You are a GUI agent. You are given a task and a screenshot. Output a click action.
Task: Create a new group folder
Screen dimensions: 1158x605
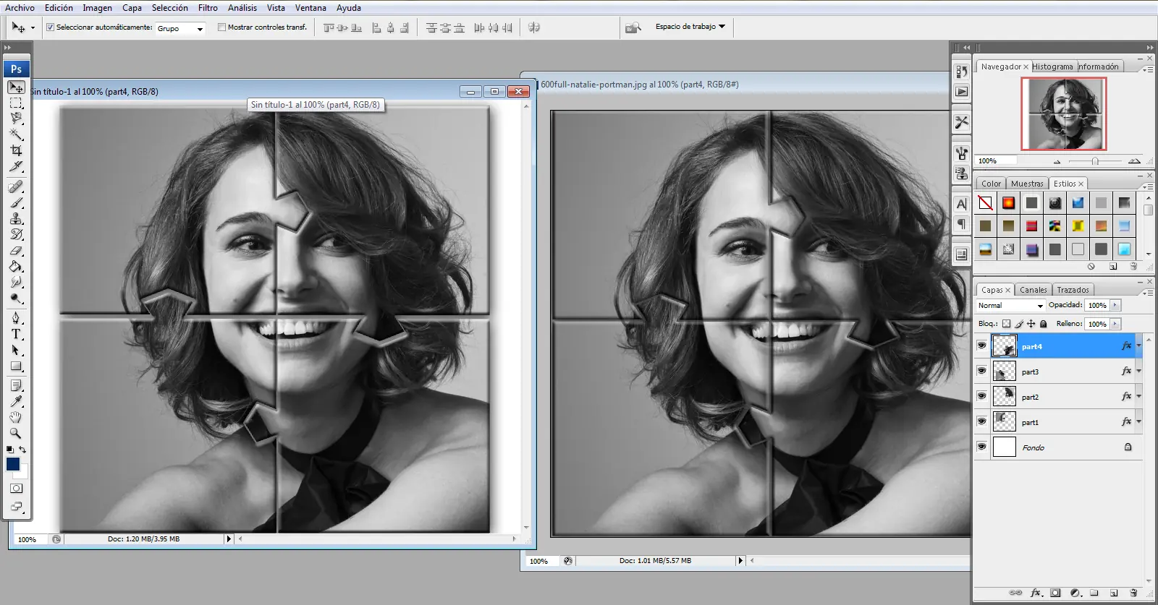tap(1094, 593)
